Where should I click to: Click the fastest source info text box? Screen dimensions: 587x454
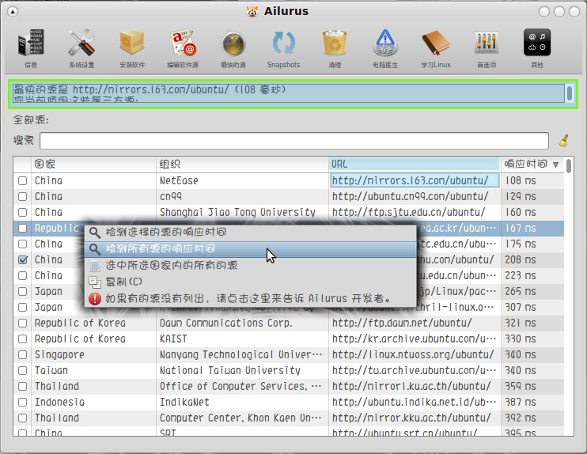288,93
